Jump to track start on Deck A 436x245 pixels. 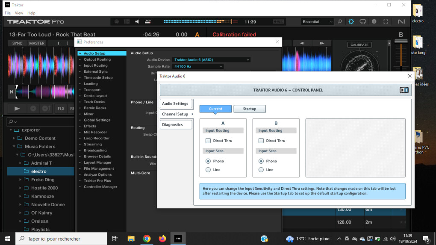(x=12, y=92)
